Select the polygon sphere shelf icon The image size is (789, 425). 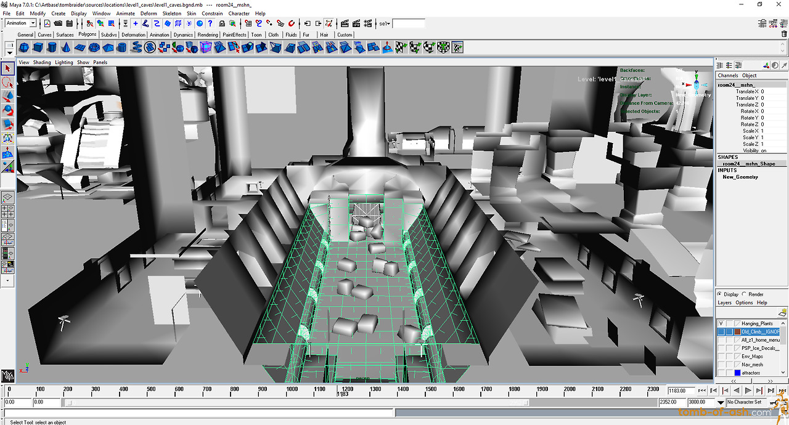[x=24, y=47]
